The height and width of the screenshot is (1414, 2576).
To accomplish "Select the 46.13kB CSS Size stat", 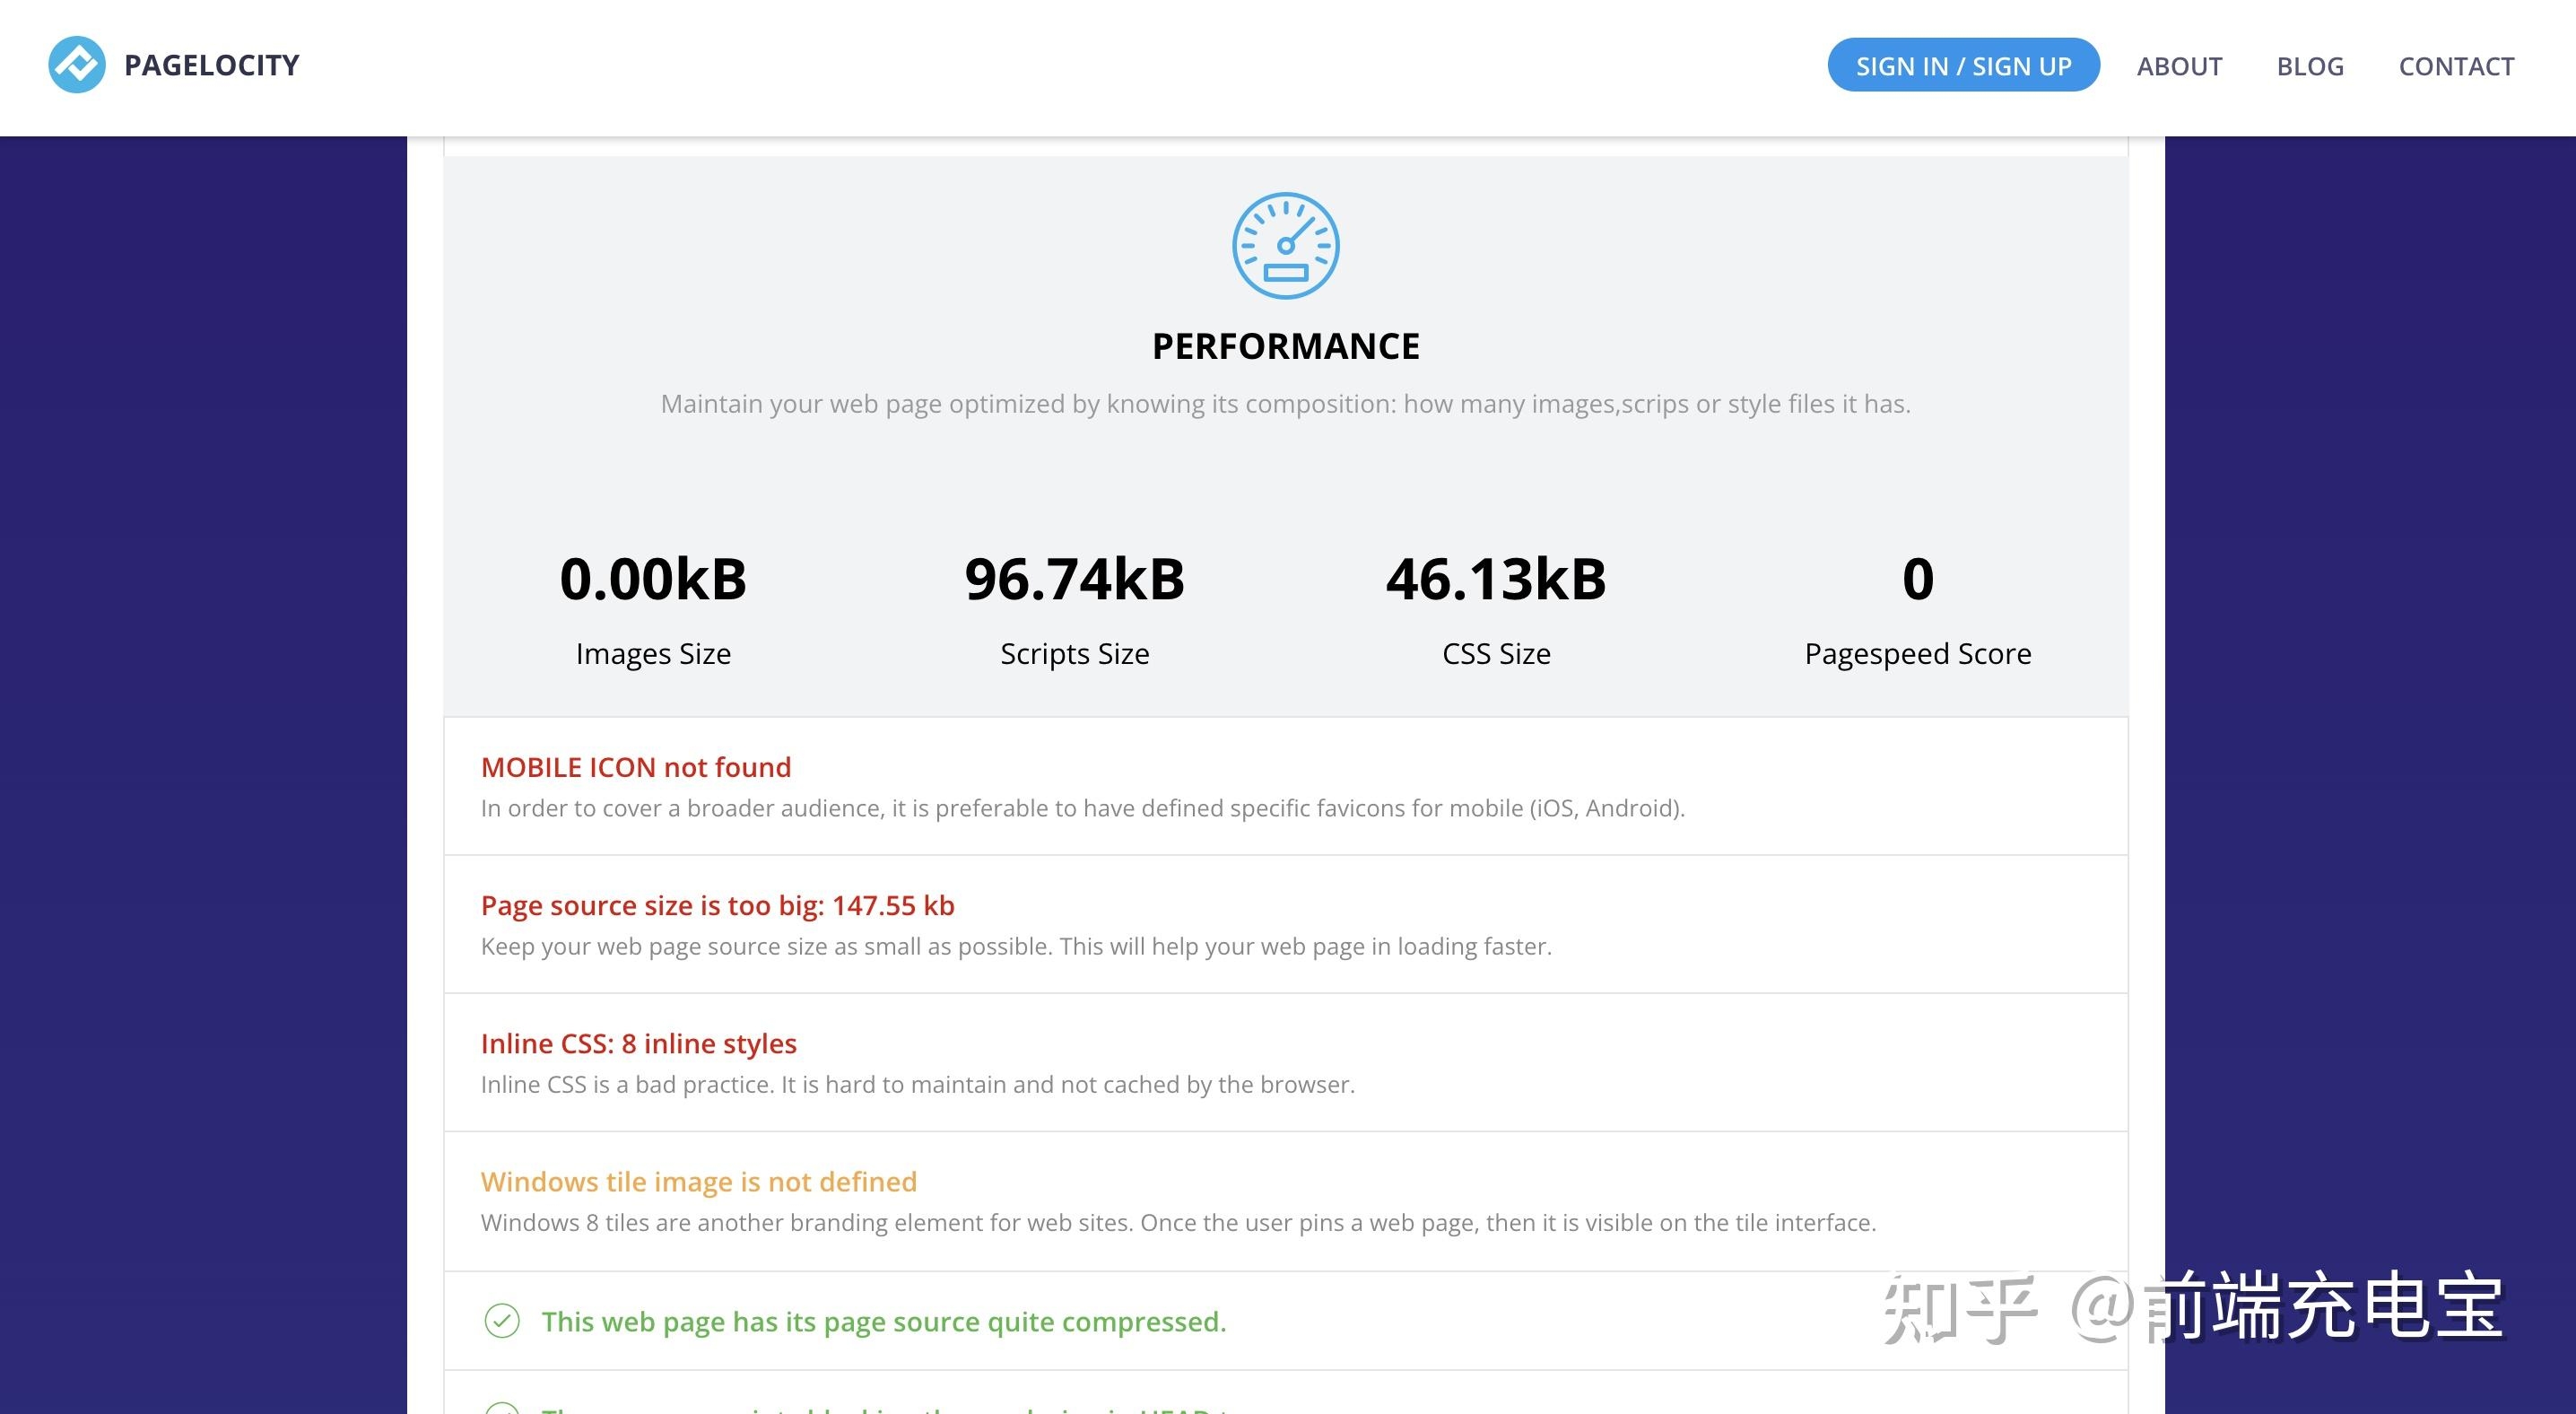I will [x=1496, y=579].
